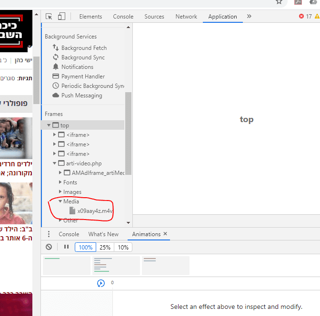Select the top frame entry
The image size is (320, 316).
(x=83, y=125)
